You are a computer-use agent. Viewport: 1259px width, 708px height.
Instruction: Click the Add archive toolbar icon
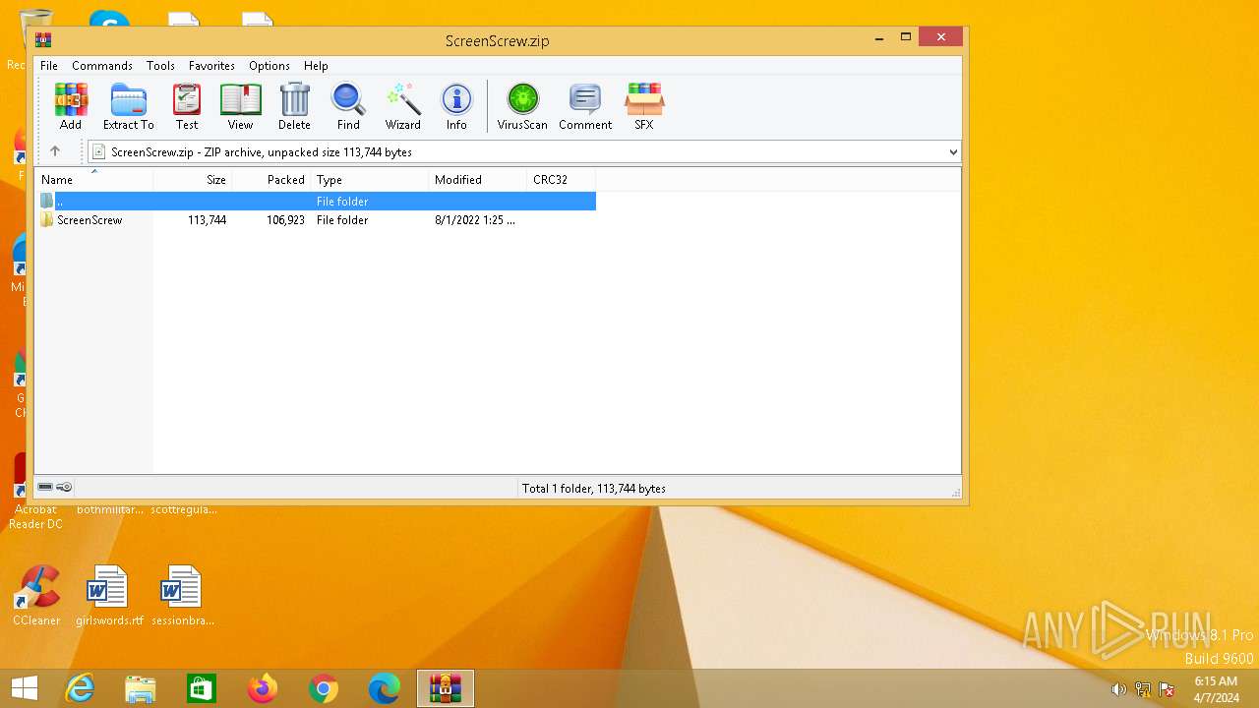pyautogui.click(x=71, y=106)
